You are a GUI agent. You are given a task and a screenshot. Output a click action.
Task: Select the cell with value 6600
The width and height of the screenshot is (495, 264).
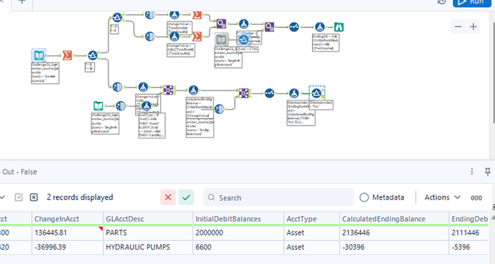click(238, 247)
